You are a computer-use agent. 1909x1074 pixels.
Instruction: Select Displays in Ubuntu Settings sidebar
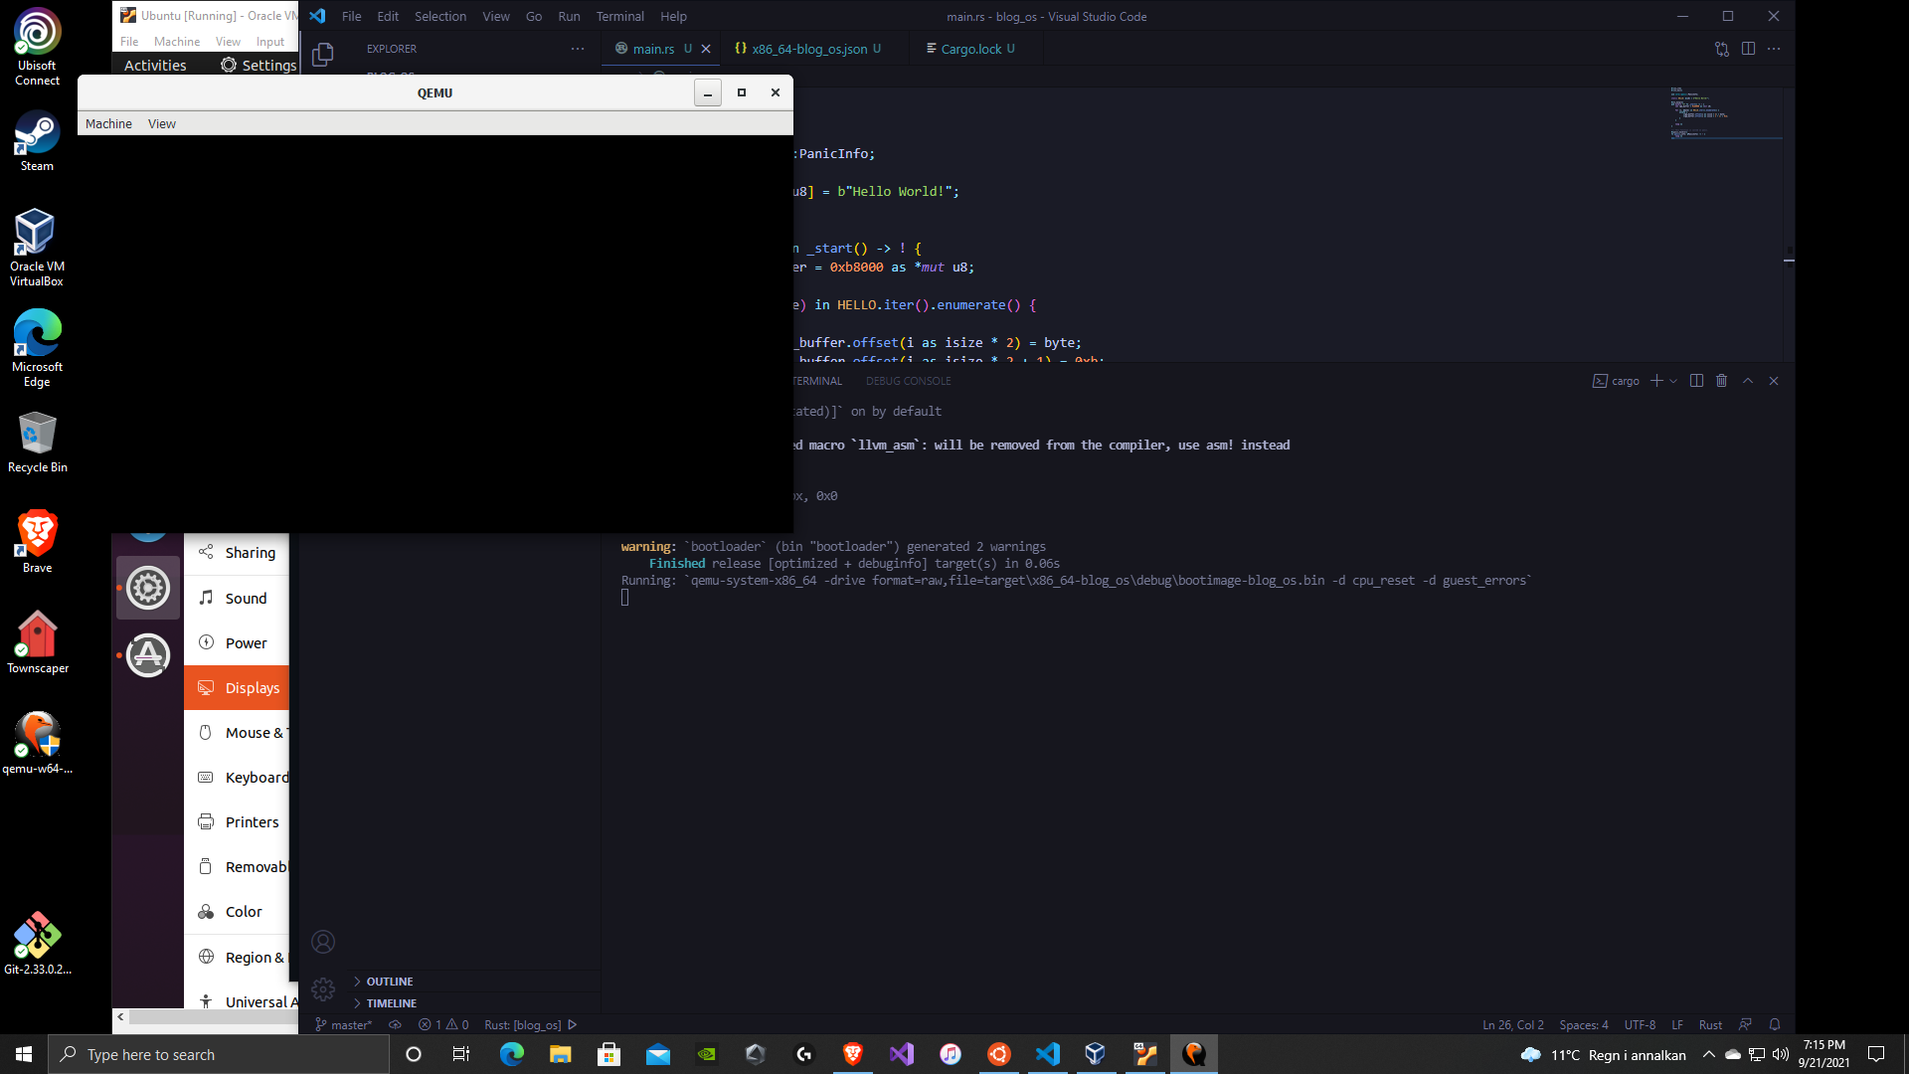(x=237, y=688)
